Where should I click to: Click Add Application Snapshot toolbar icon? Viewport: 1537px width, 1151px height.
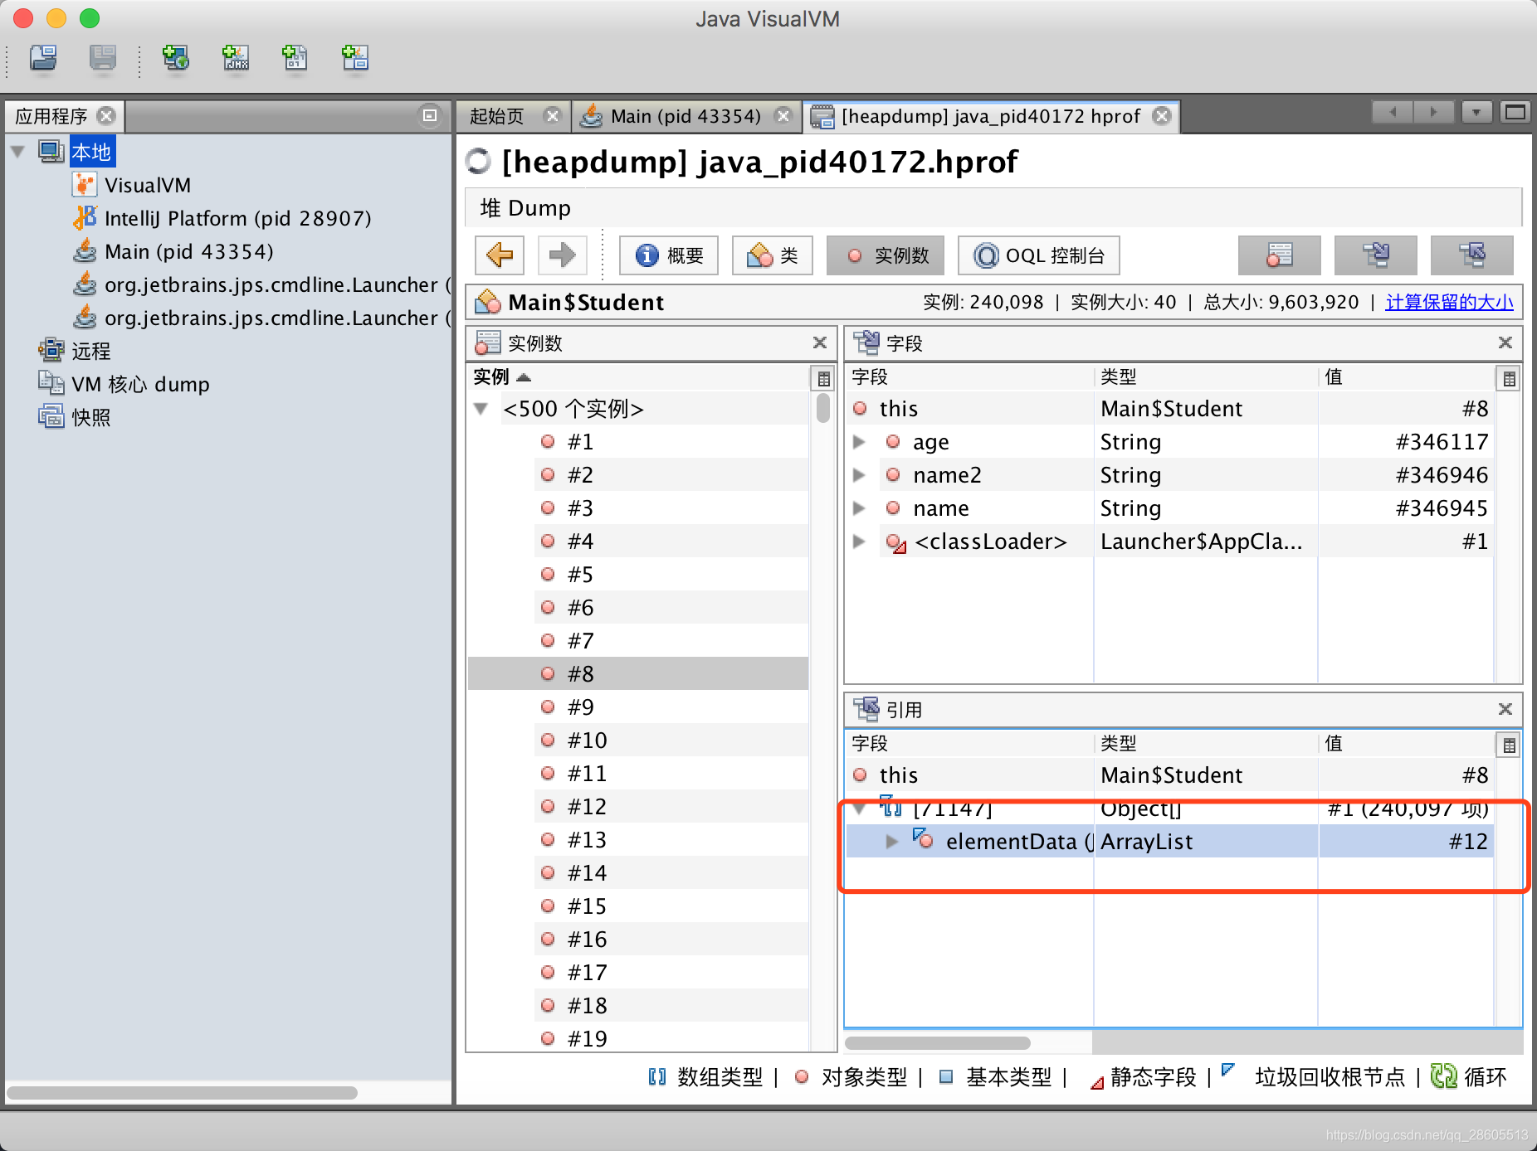click(355, 58)
